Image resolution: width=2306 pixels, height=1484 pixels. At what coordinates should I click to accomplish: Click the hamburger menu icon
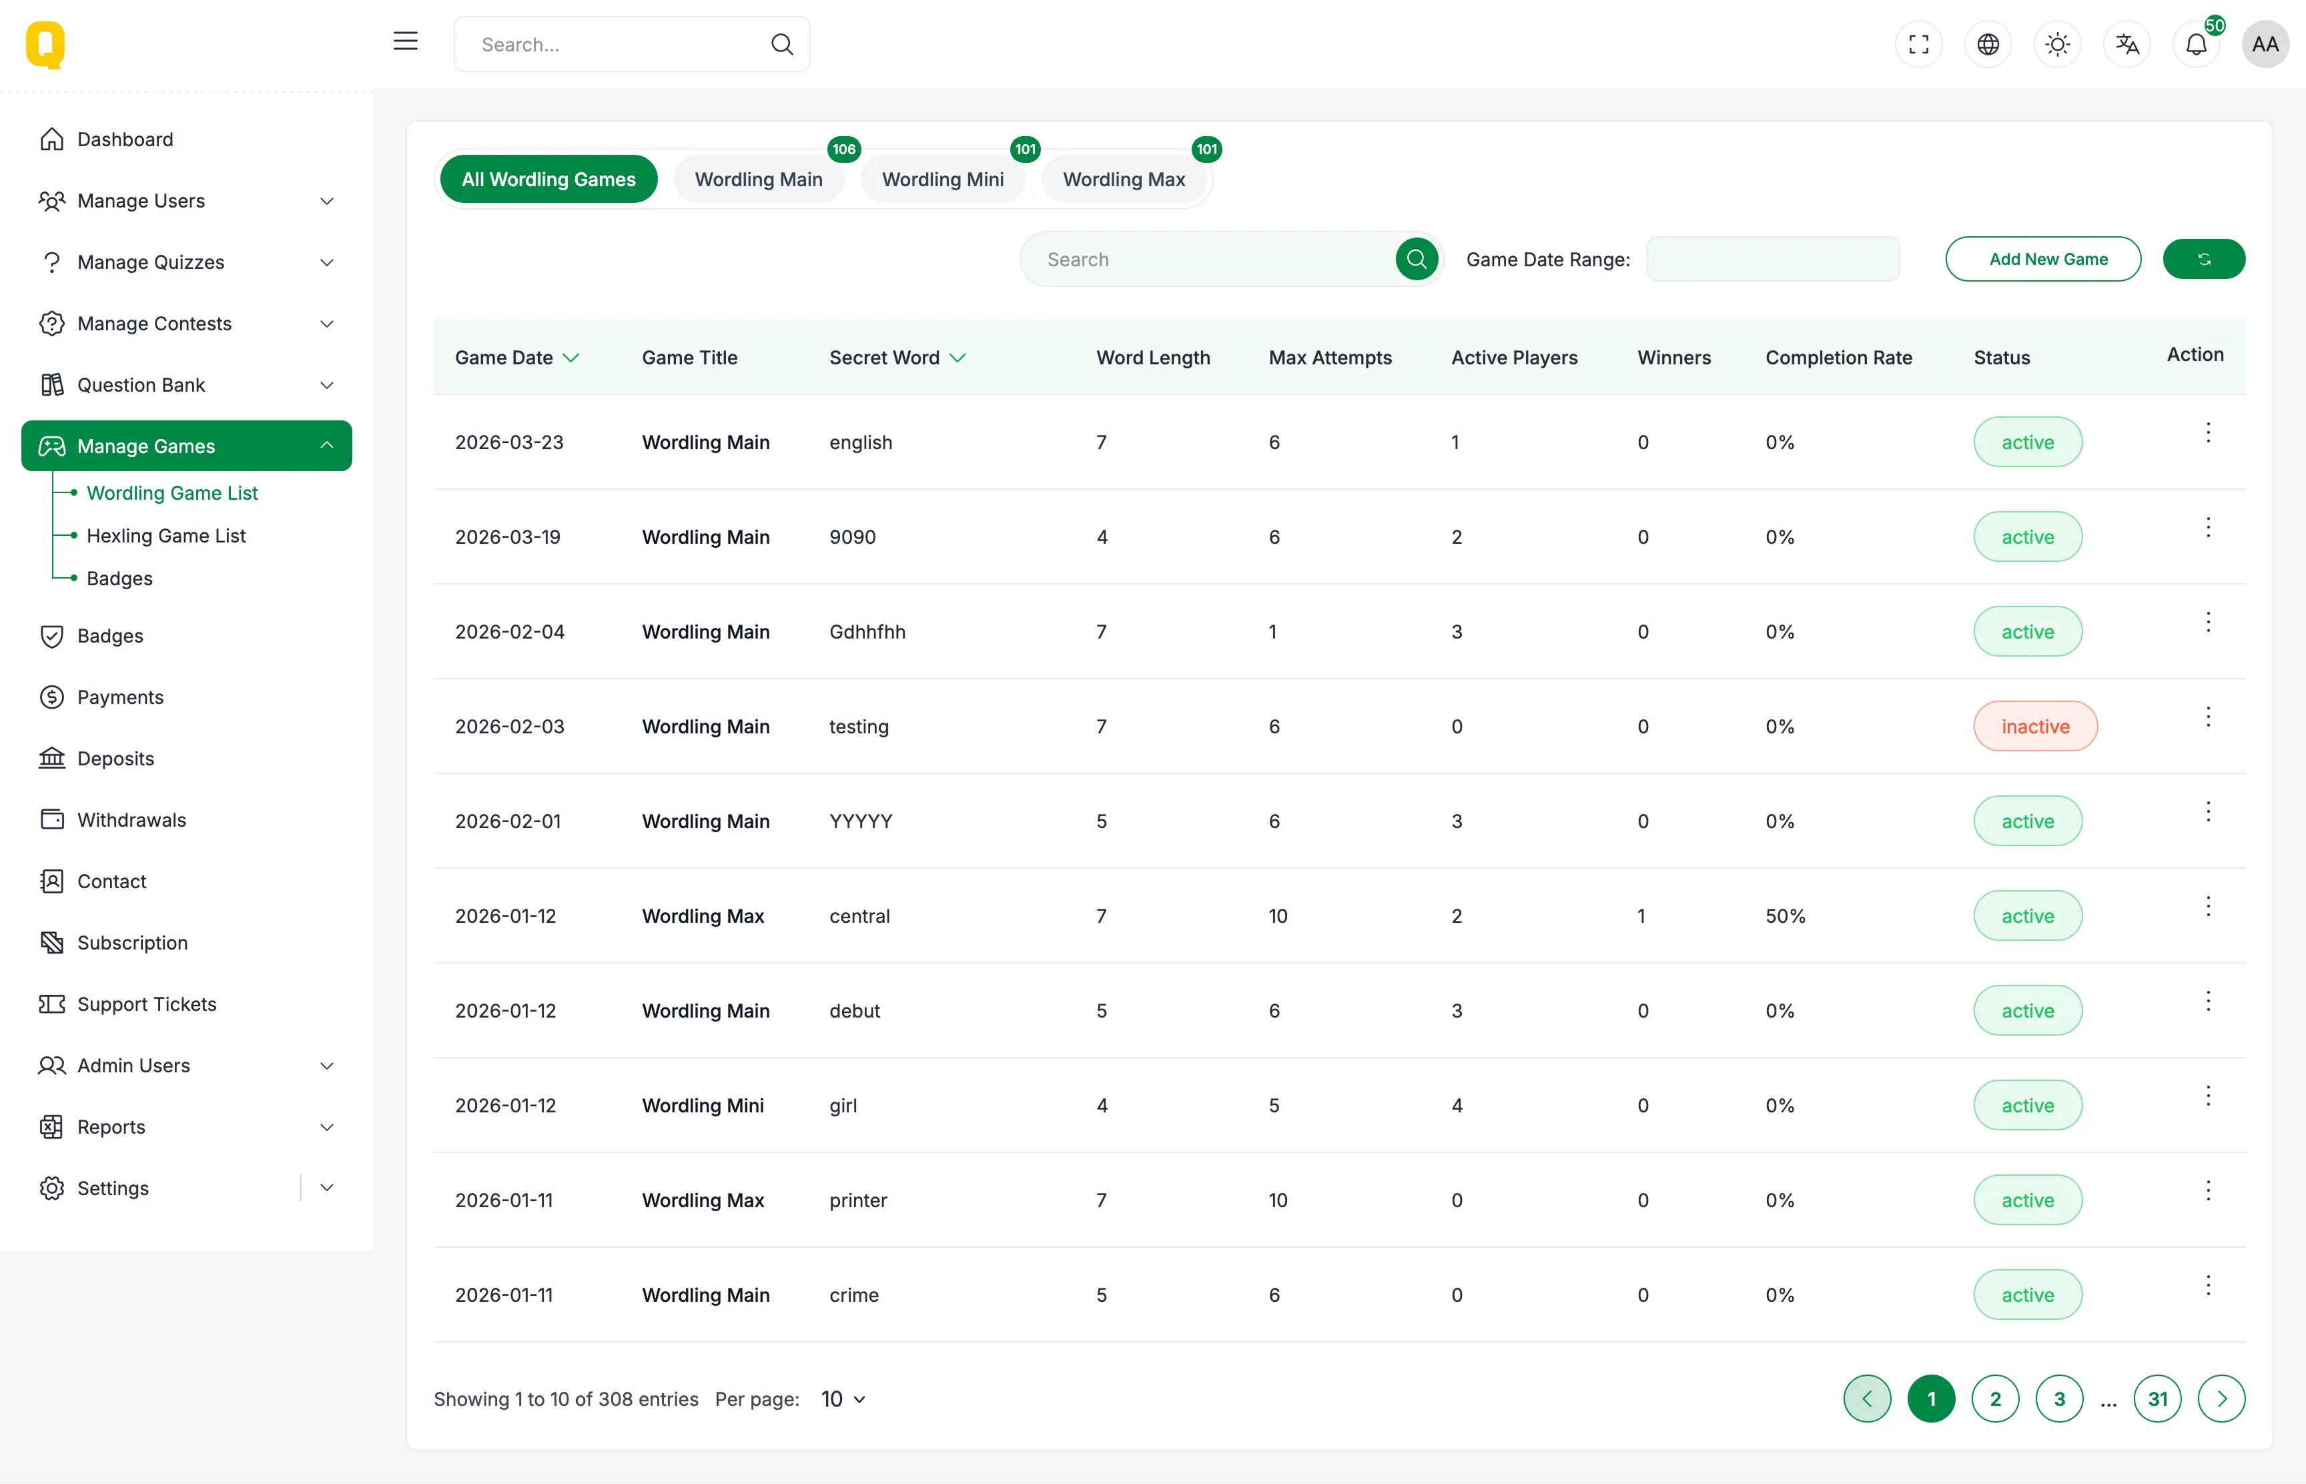click(x=406, y=41)
